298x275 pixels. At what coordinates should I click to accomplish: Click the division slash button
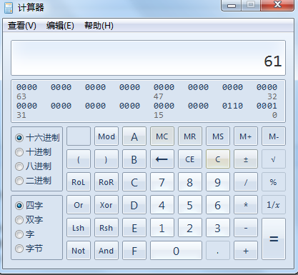[246, 182]
